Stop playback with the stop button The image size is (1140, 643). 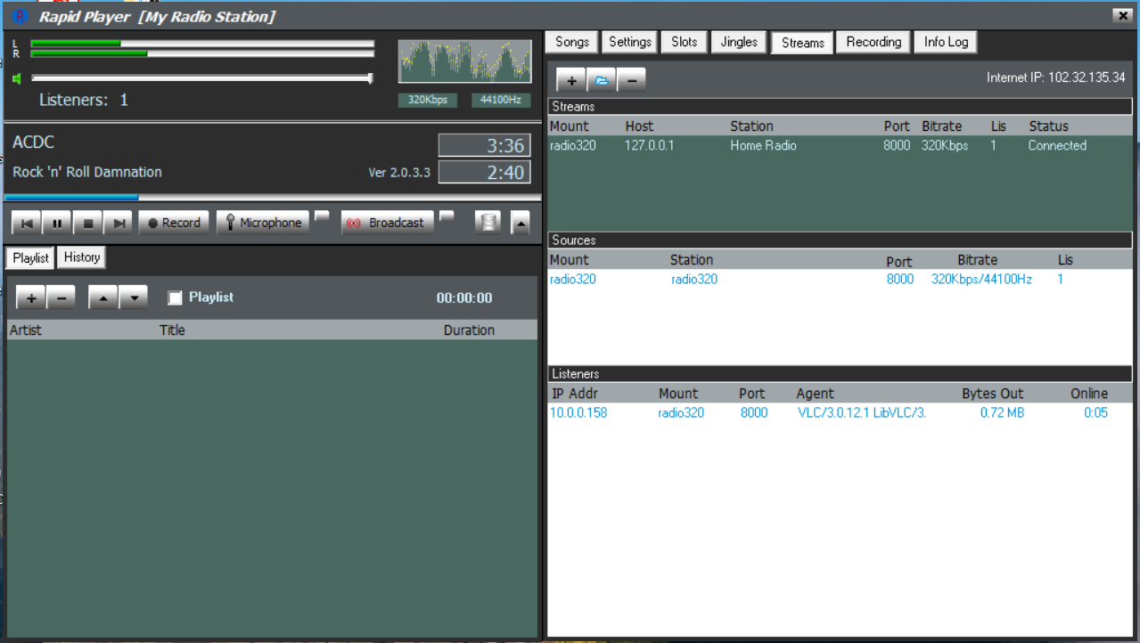click(88, 224)
